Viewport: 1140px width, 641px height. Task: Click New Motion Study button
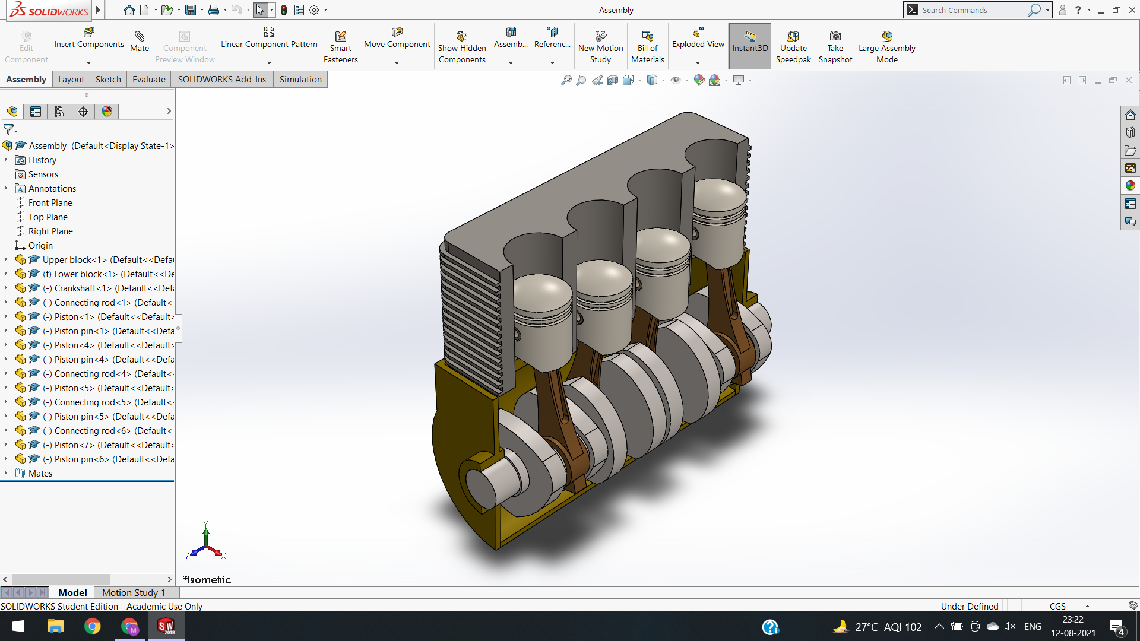tap(600, 37)
